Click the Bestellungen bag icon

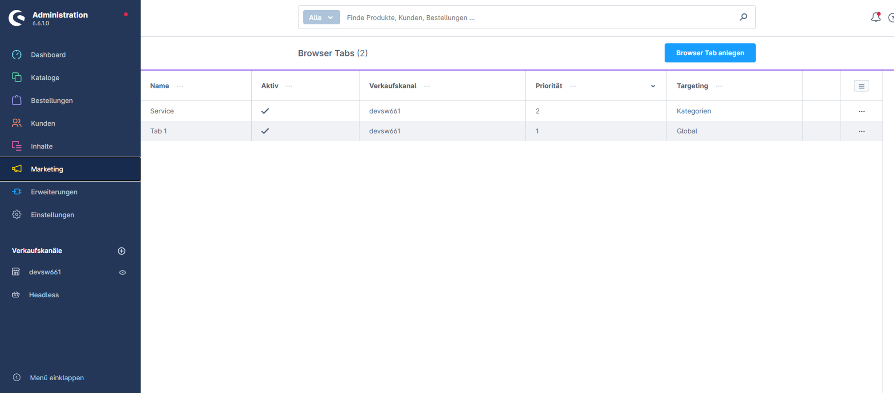[17, 100]
